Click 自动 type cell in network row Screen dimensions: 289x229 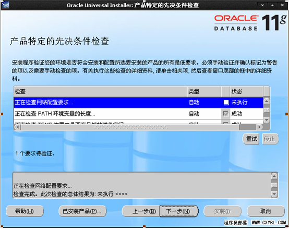194,102
